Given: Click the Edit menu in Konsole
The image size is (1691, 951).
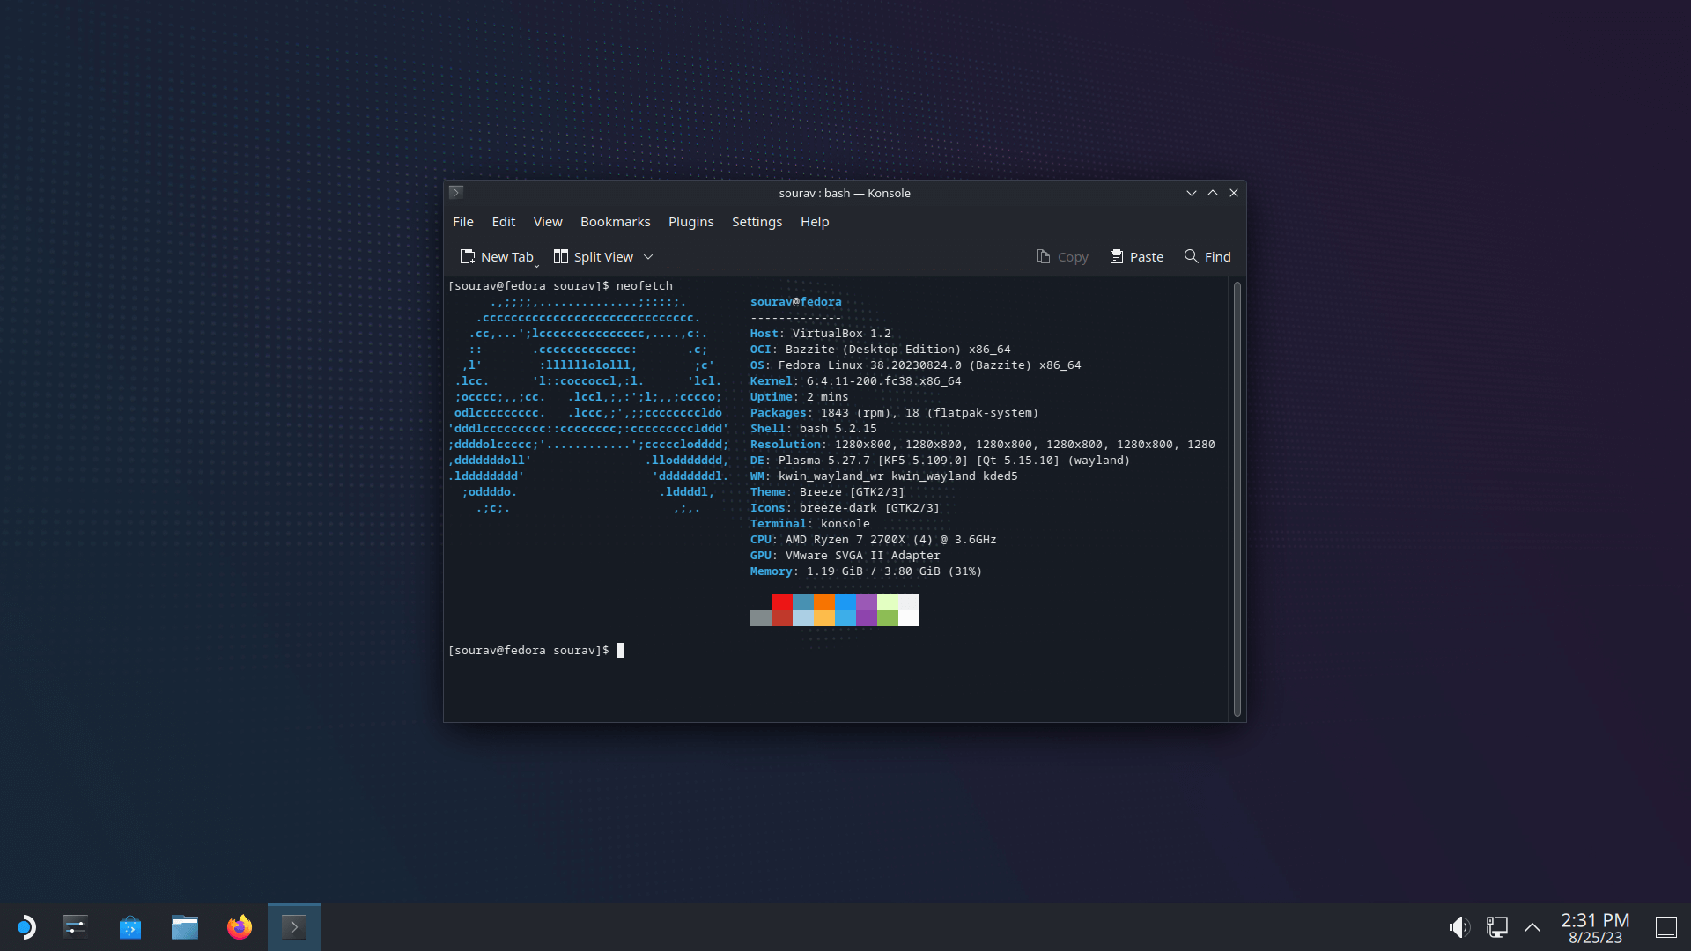Looking at the screenshot, I should pyautogui.click(x=503, y=221).
